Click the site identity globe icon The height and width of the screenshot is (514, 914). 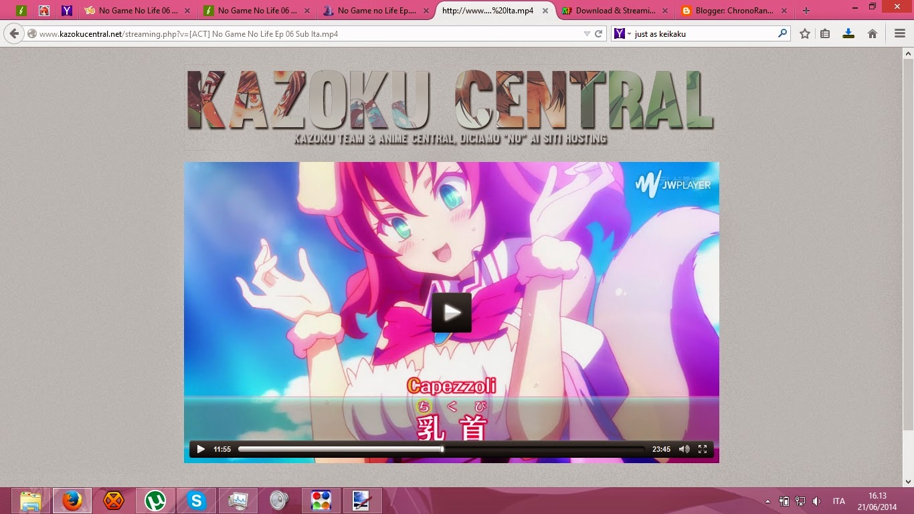[31, 33]
